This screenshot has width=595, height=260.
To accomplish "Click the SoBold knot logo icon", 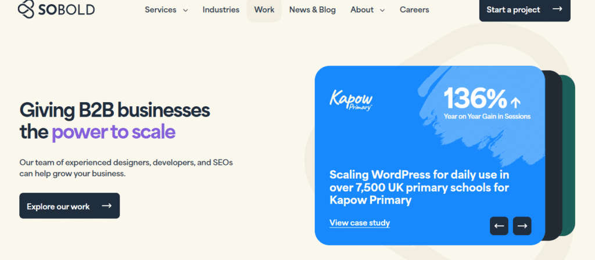I will [x=27, y=9].
